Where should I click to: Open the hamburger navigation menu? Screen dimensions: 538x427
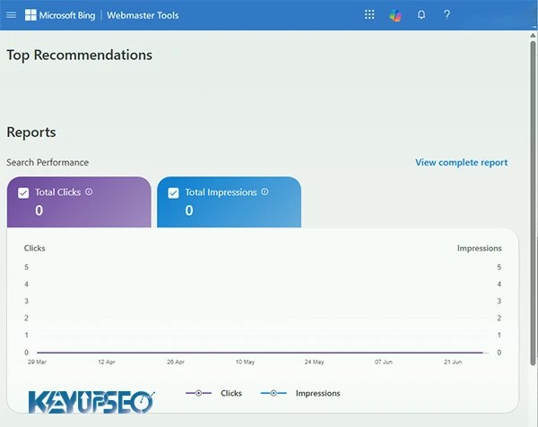click(x=11, y=15)
